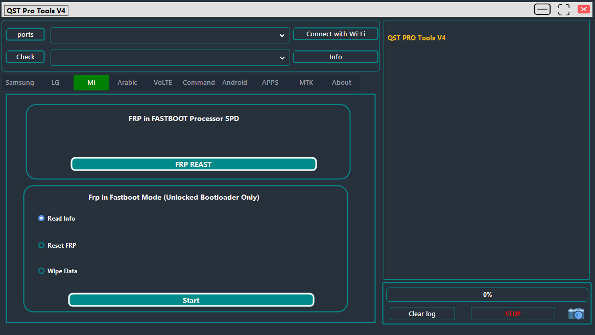Viewport: 595px width, 335px height.
Task: Click the Start button
Action: [x=191, y=300]
